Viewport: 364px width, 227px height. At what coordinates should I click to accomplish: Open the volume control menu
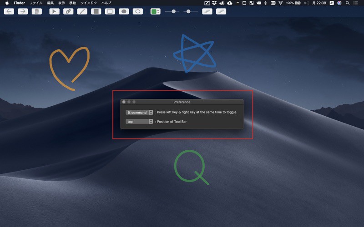(x=306, y=3)
